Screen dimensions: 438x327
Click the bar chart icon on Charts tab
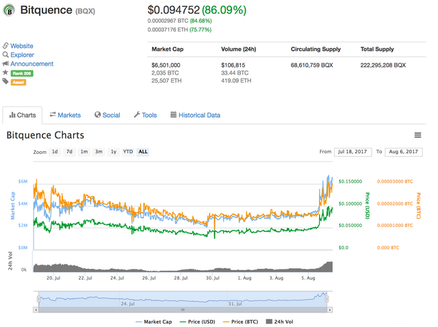click(x=12, y=115)
